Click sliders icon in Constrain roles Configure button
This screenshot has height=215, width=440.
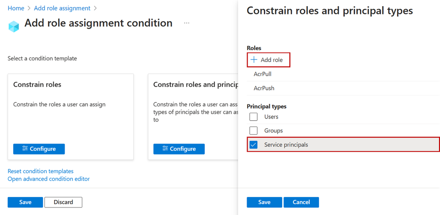(25, 148)
